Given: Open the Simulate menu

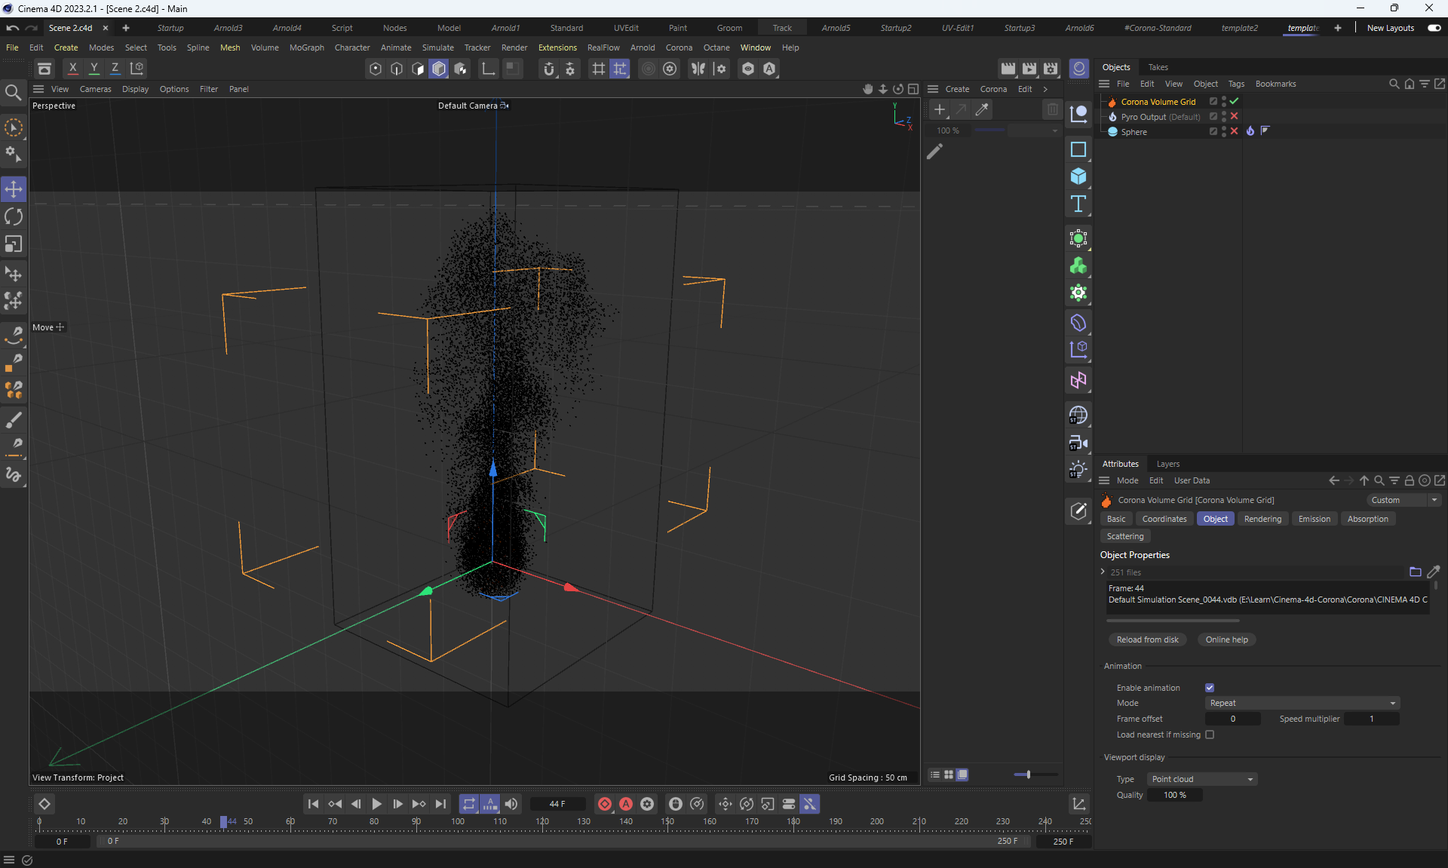Looking at the screenshot, I should click(x=437, y=48).
